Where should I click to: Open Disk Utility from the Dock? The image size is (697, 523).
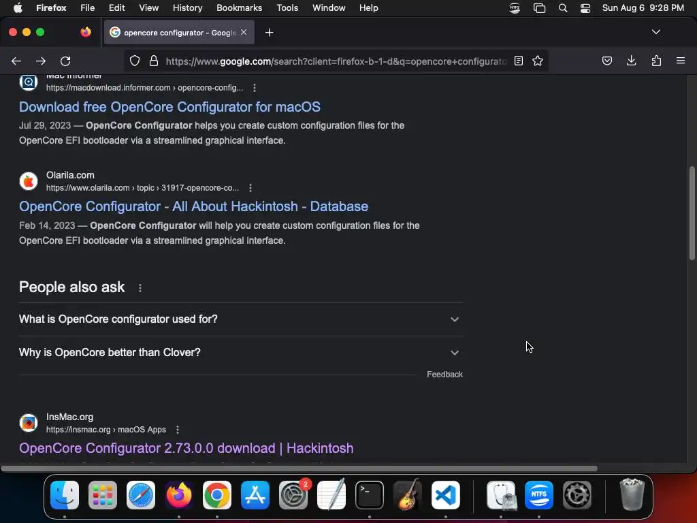tap(501, 494)
